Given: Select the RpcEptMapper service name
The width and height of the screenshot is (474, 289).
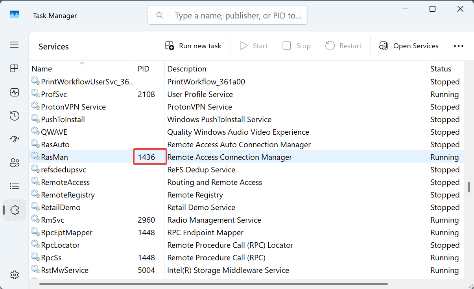Looking at the screenshot, I should [66, 232].
